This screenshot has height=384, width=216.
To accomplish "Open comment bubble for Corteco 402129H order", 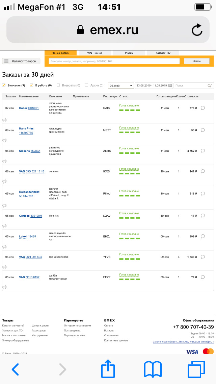I will pos(202,216).
